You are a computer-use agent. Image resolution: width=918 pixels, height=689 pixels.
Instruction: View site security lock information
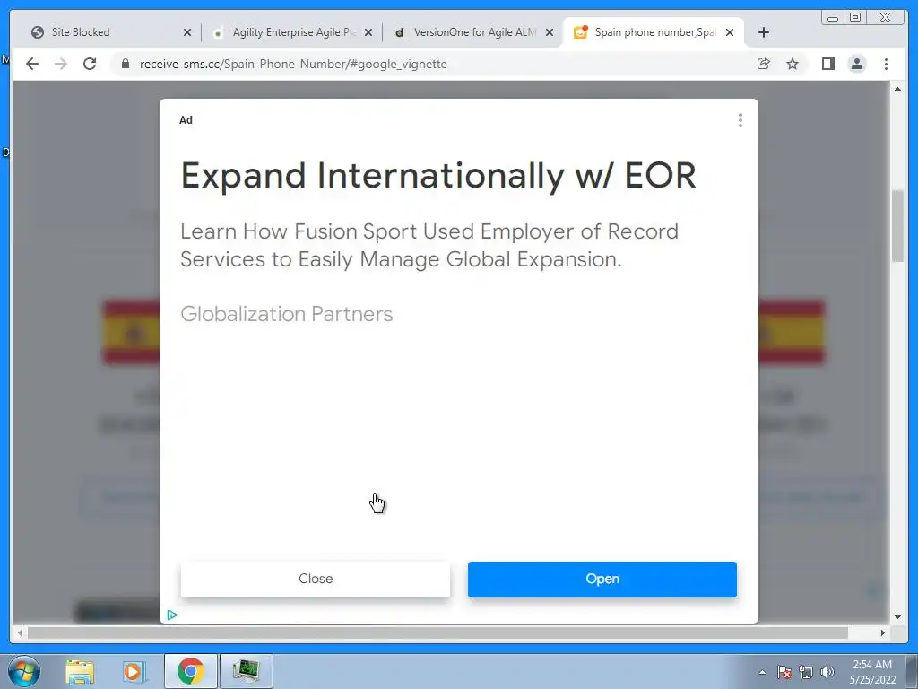pyautogui.click(x=125, y=64)
